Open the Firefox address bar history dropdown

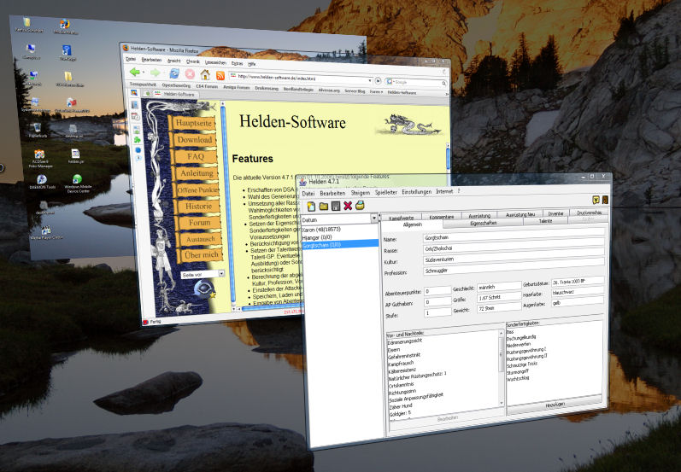click(x=370, y=80)
